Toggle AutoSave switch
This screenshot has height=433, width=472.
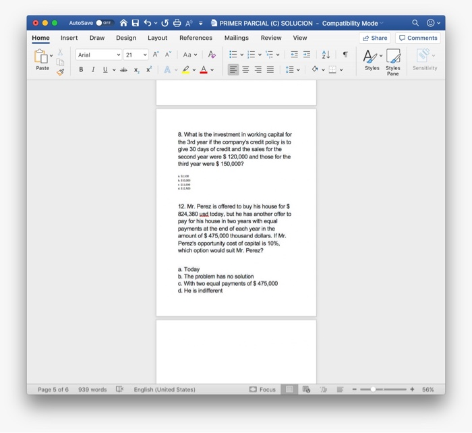[104, 23]
